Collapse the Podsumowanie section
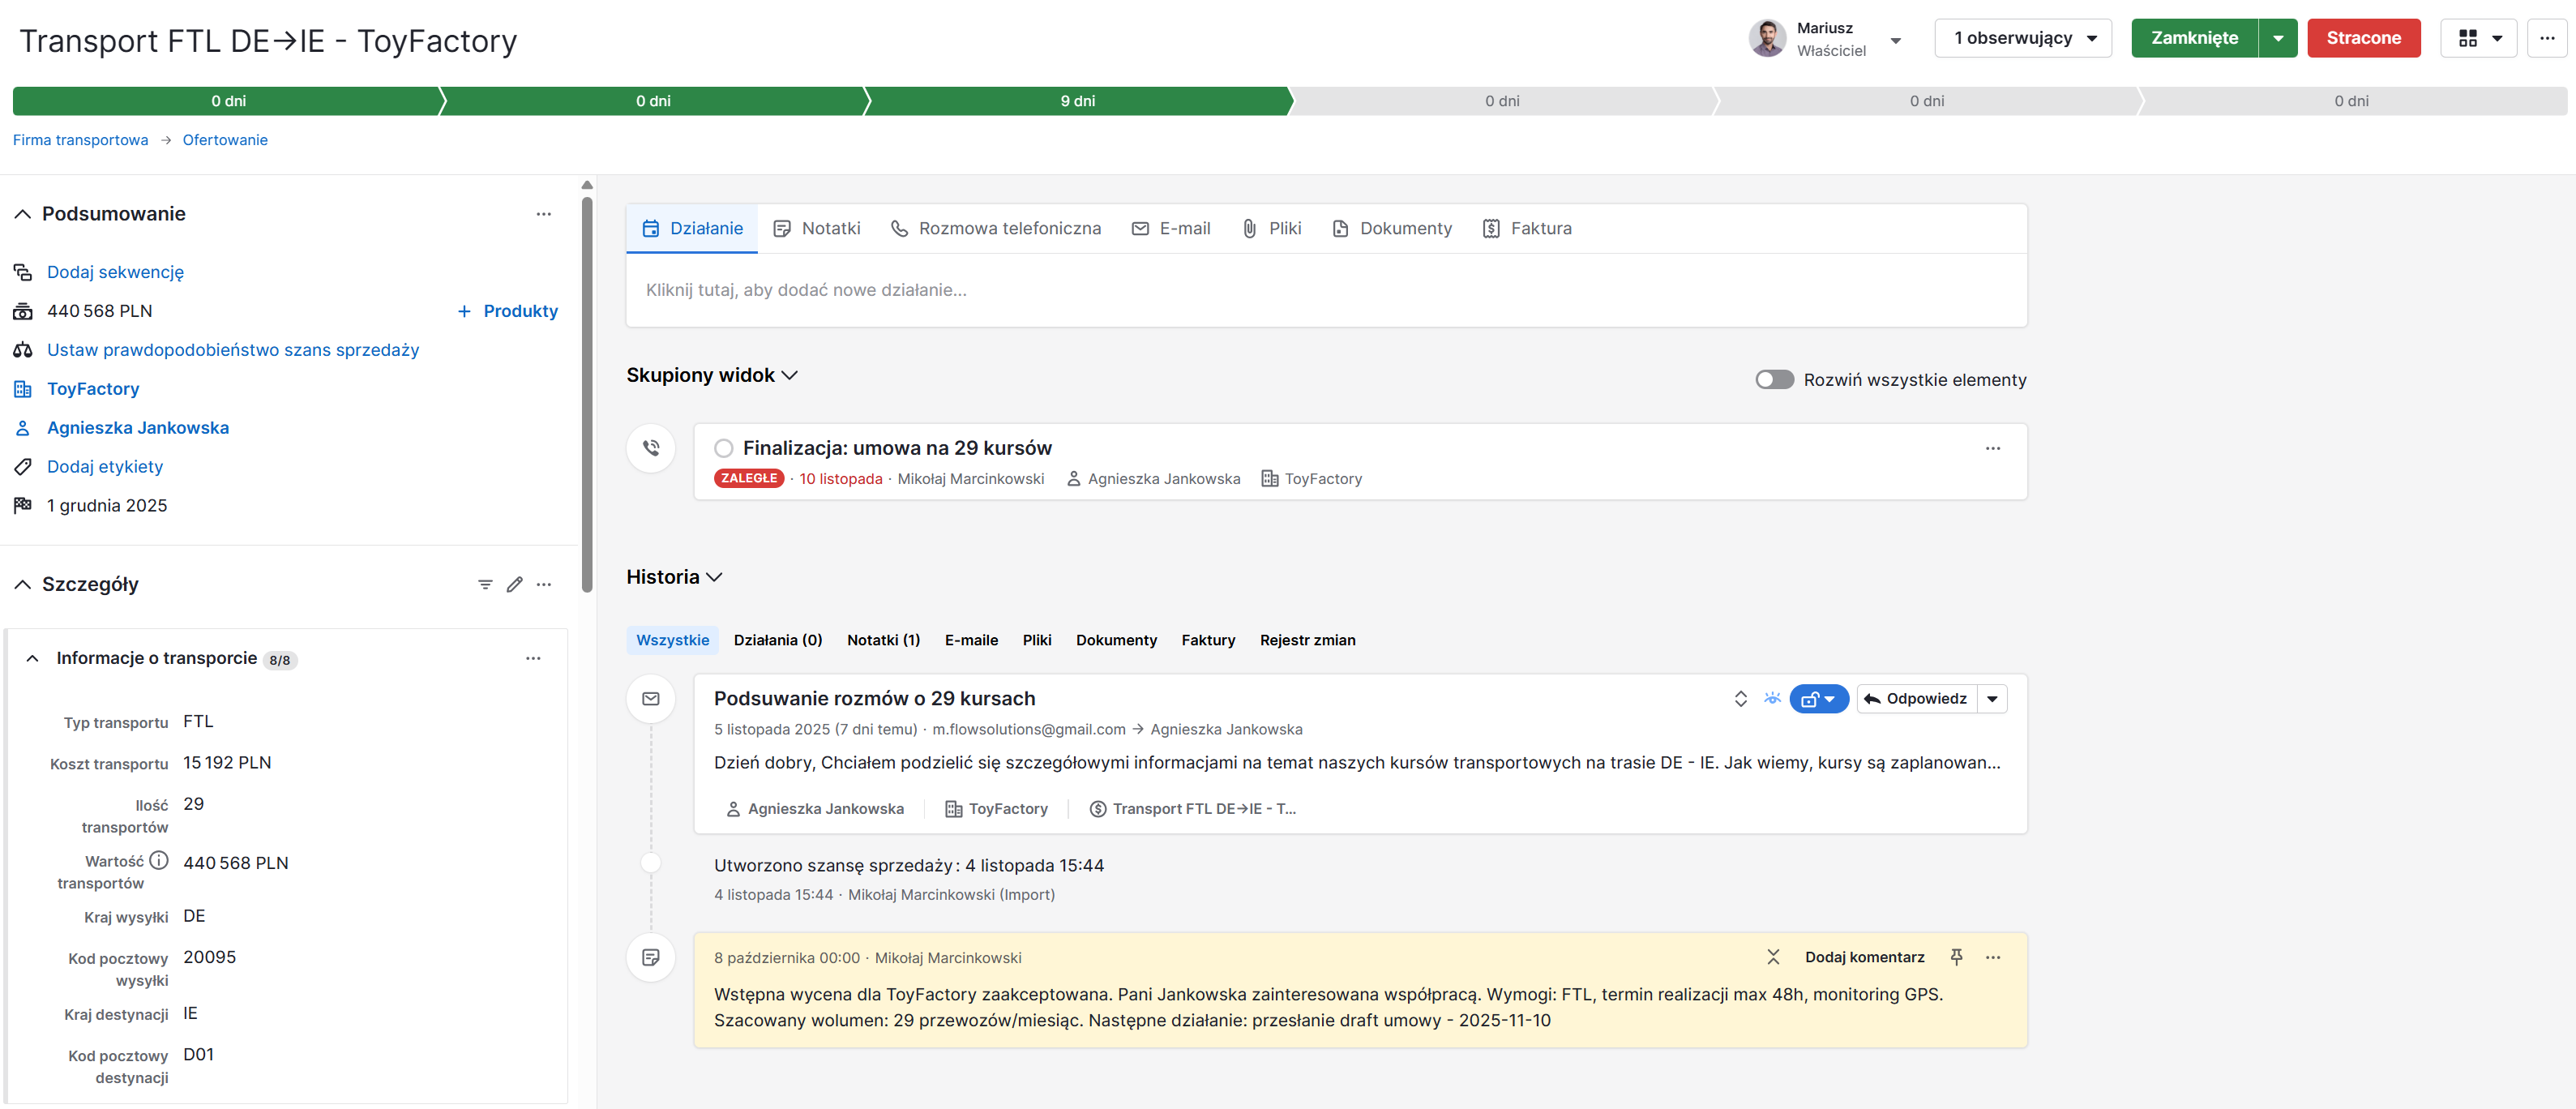The width and height of the screenshot is (2576, 1109). (23, 213)
